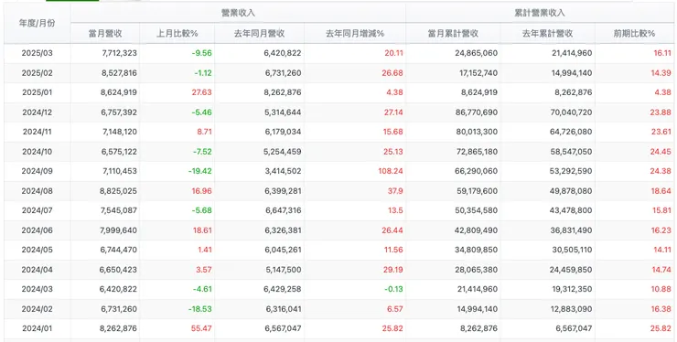Select the 2024/06 row label

38,230
